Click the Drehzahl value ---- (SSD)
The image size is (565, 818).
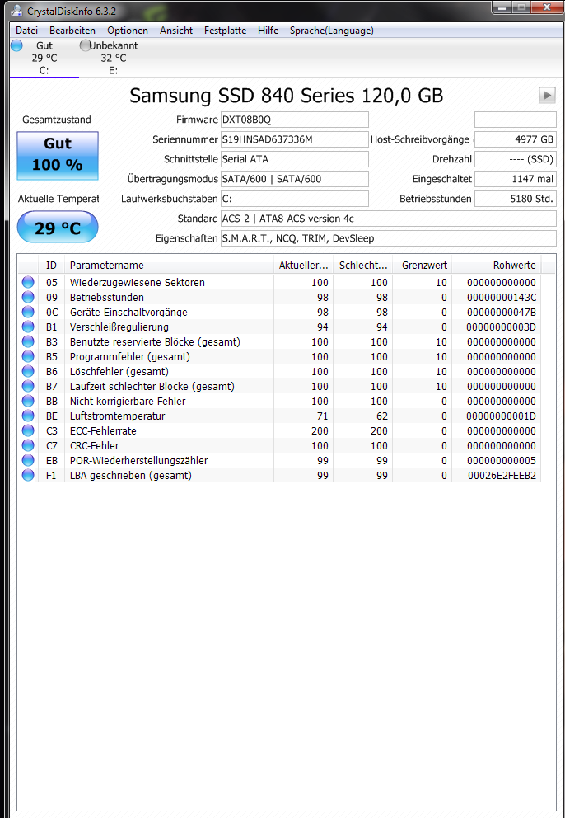pos(516,159)
